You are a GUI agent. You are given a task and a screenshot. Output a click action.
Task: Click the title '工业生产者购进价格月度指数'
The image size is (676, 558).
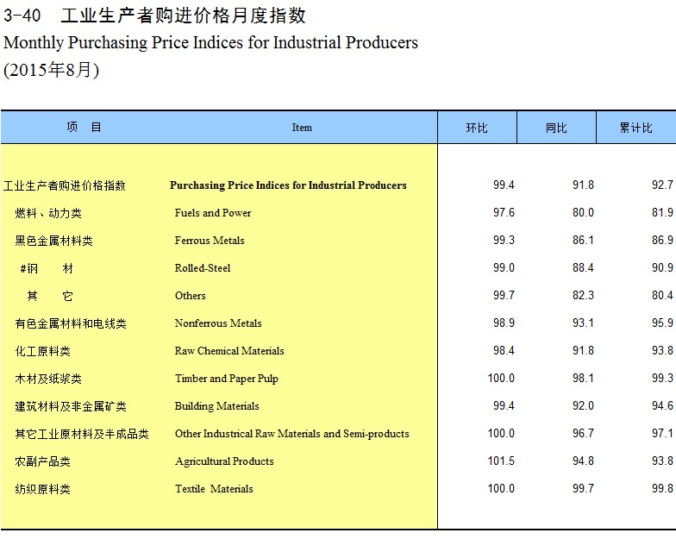coord(183,16)
